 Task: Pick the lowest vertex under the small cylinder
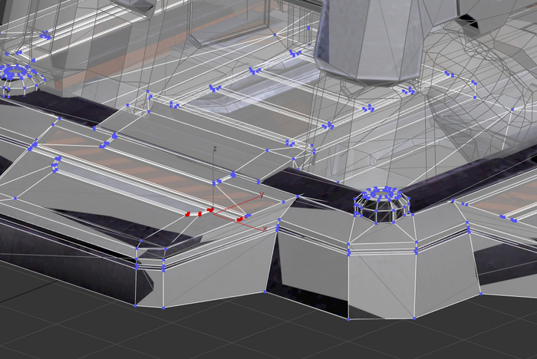(x=348, y=318)
